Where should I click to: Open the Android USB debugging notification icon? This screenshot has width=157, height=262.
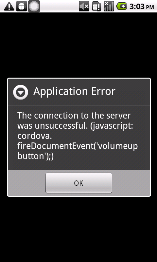[x=22, y=6]
